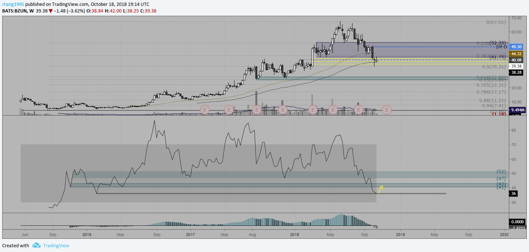
Task: Click the Fibonacci 0.786(17.17) level label
Action: (x=491, y=92)
